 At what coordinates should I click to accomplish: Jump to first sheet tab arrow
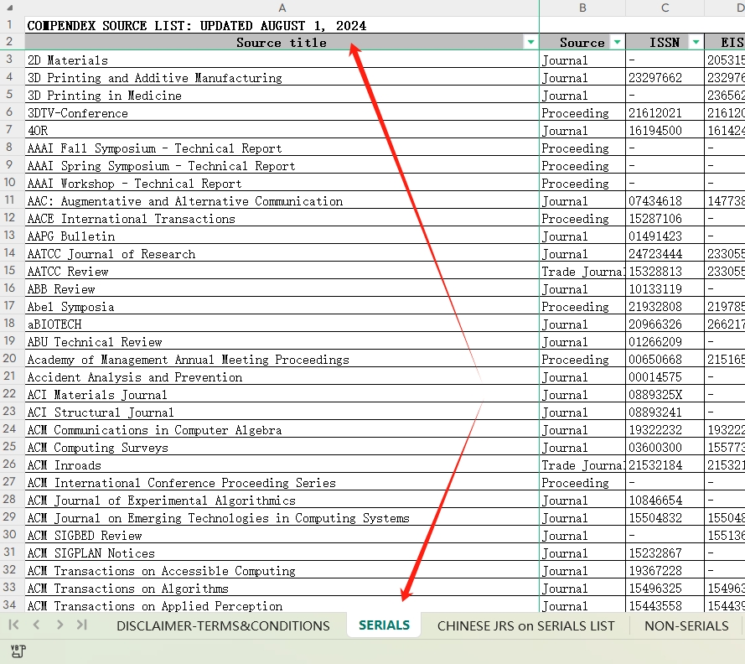click(13, 625)
